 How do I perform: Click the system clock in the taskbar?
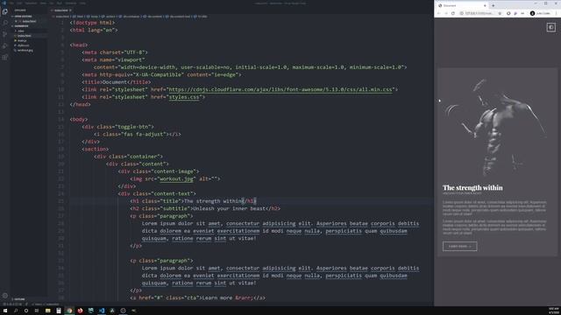click(553, 311)
